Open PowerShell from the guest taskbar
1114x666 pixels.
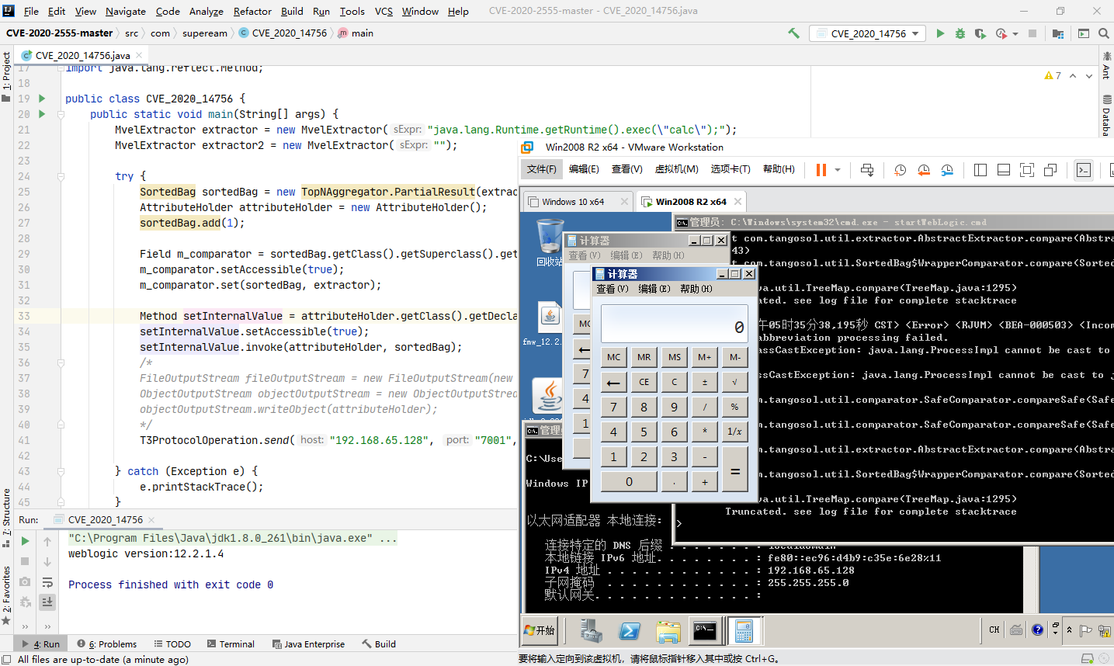tap(630, 630)
